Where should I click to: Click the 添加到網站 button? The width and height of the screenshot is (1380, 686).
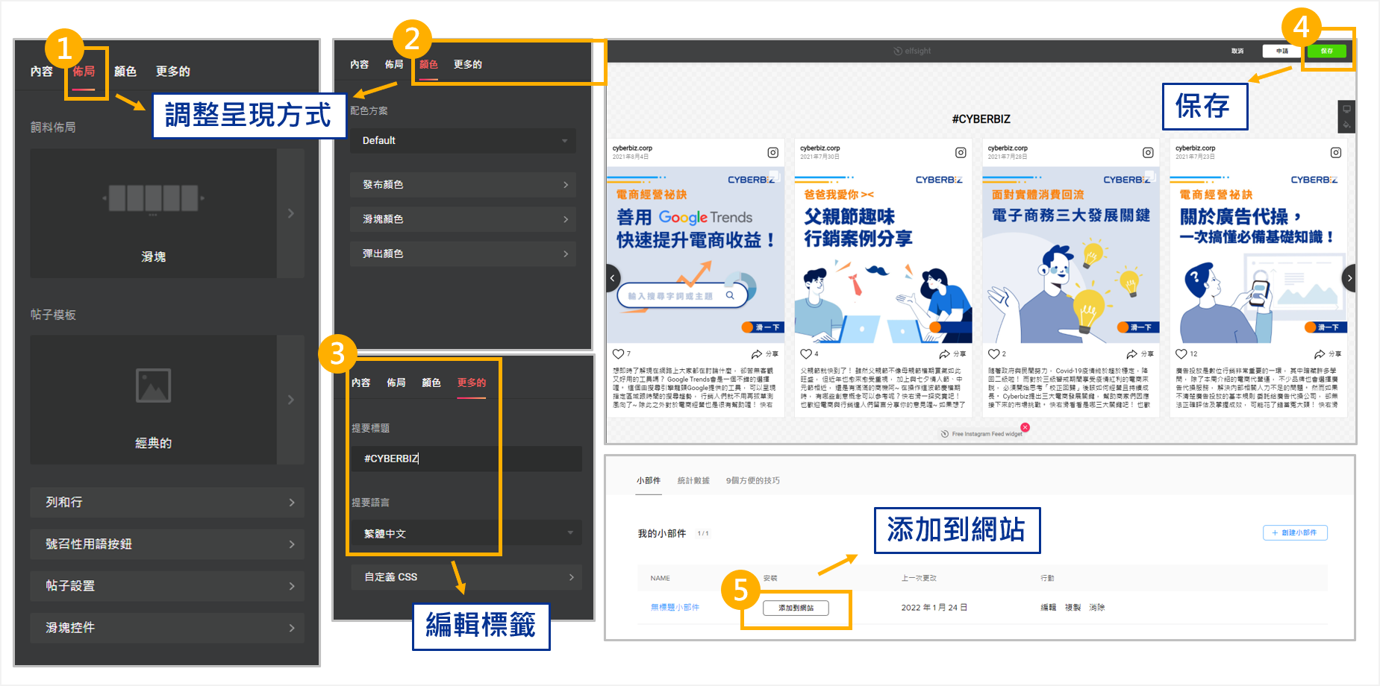795,608
